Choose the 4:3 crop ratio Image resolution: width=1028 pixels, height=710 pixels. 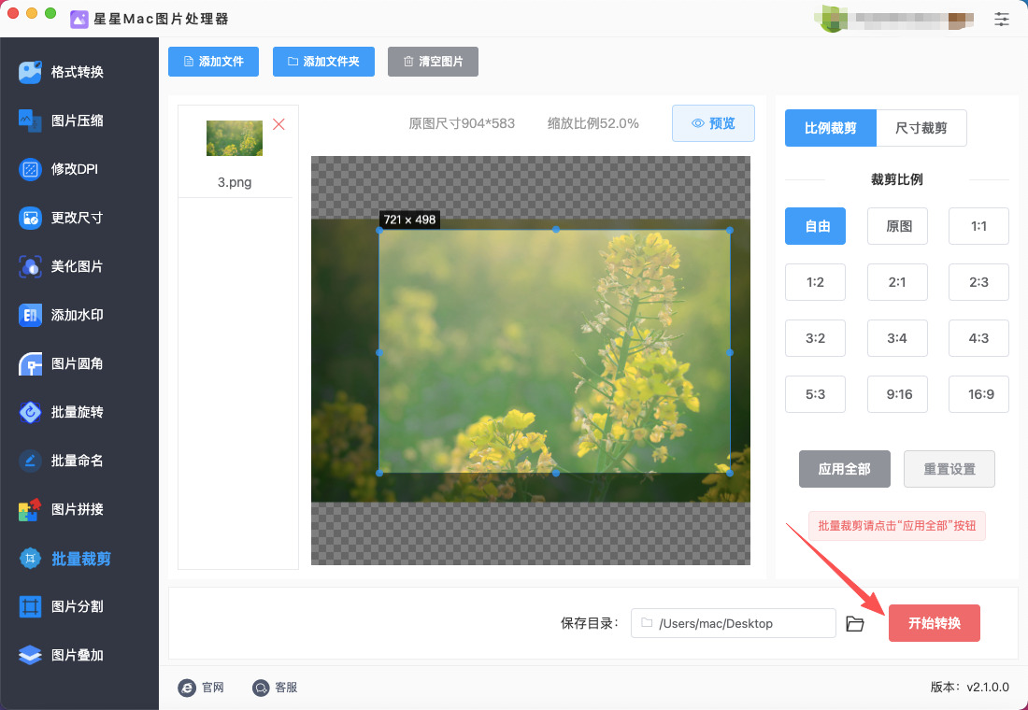point(978,338)
